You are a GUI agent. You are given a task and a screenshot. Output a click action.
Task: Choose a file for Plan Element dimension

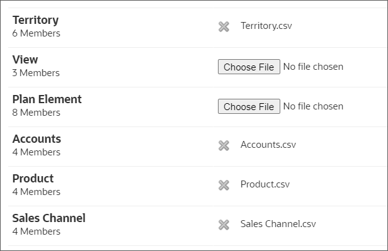point(249,106)
